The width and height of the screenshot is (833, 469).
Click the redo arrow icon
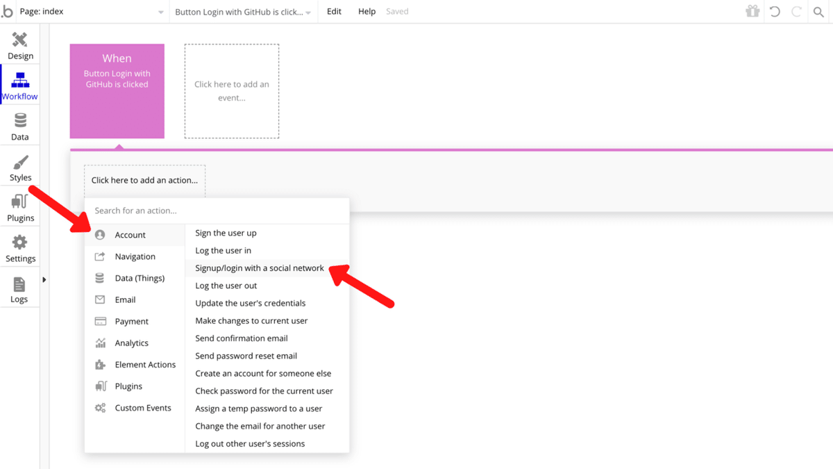797,12
